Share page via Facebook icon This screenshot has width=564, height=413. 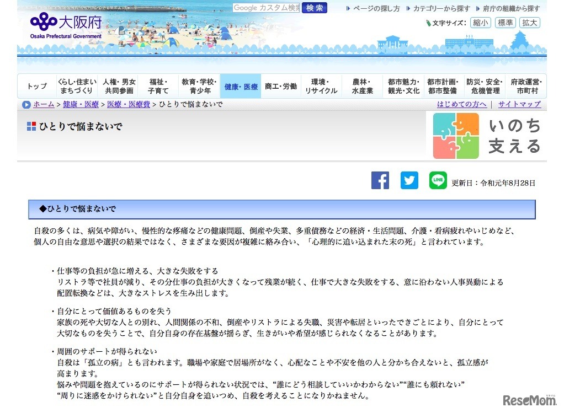[380, 180]
